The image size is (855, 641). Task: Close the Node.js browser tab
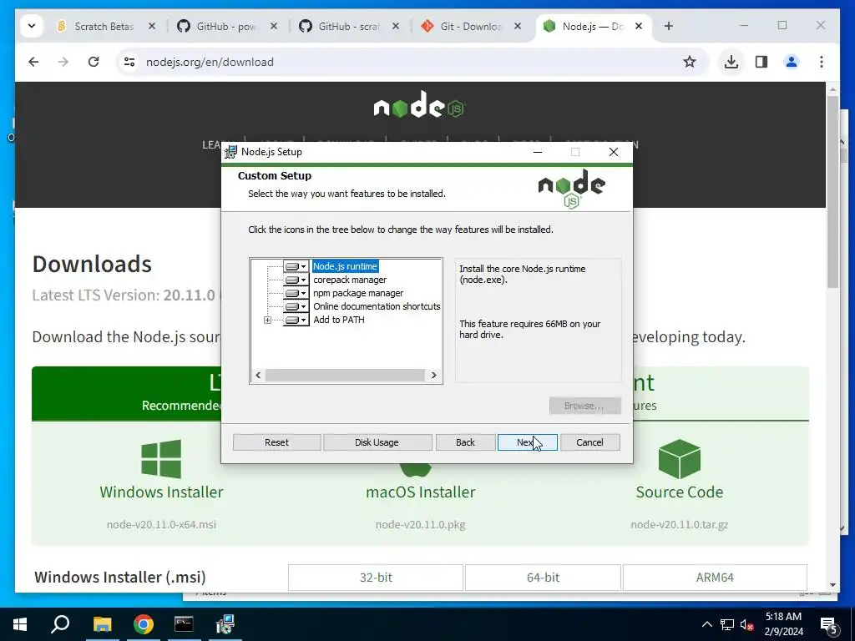pyautogui.click(x=639, y=26)
